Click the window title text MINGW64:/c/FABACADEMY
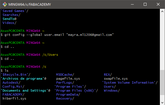The image size is (165, 105). click(30, 5)
